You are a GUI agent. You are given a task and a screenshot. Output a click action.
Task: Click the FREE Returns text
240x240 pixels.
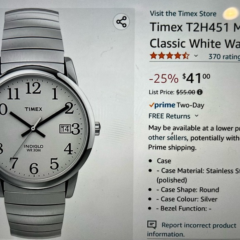point(169,116)
